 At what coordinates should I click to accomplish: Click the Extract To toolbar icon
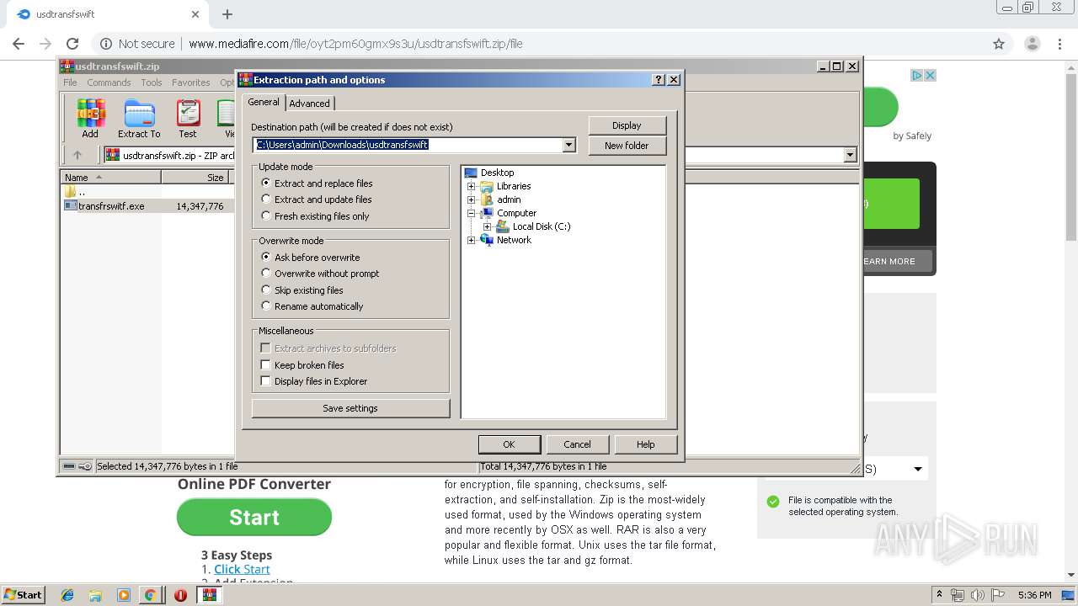(x=139, y=119)
